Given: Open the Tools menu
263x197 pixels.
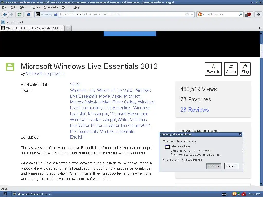Looking at the screenshot, I should pos(66,7).
